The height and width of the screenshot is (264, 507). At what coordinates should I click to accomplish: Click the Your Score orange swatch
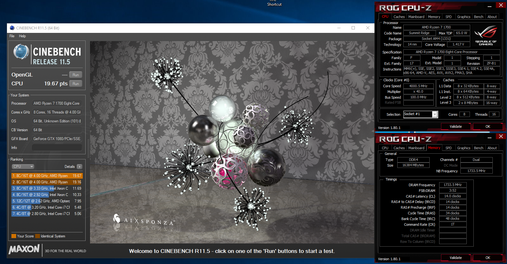pos(14,236)
